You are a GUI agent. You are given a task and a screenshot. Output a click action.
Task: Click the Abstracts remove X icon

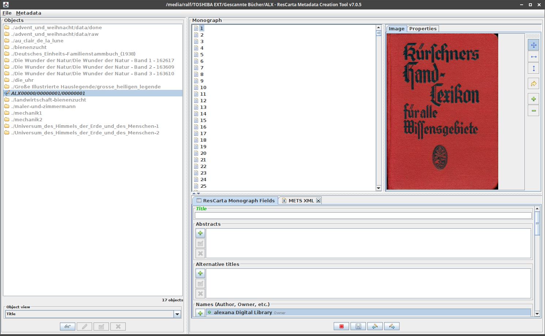pos(200,253)
